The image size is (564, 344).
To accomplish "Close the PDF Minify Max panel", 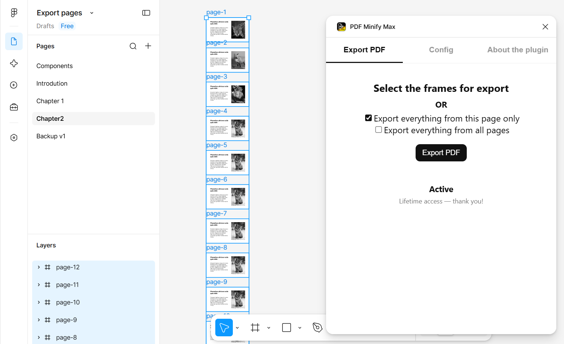I will pyautogui.click(x=545, y=27).
